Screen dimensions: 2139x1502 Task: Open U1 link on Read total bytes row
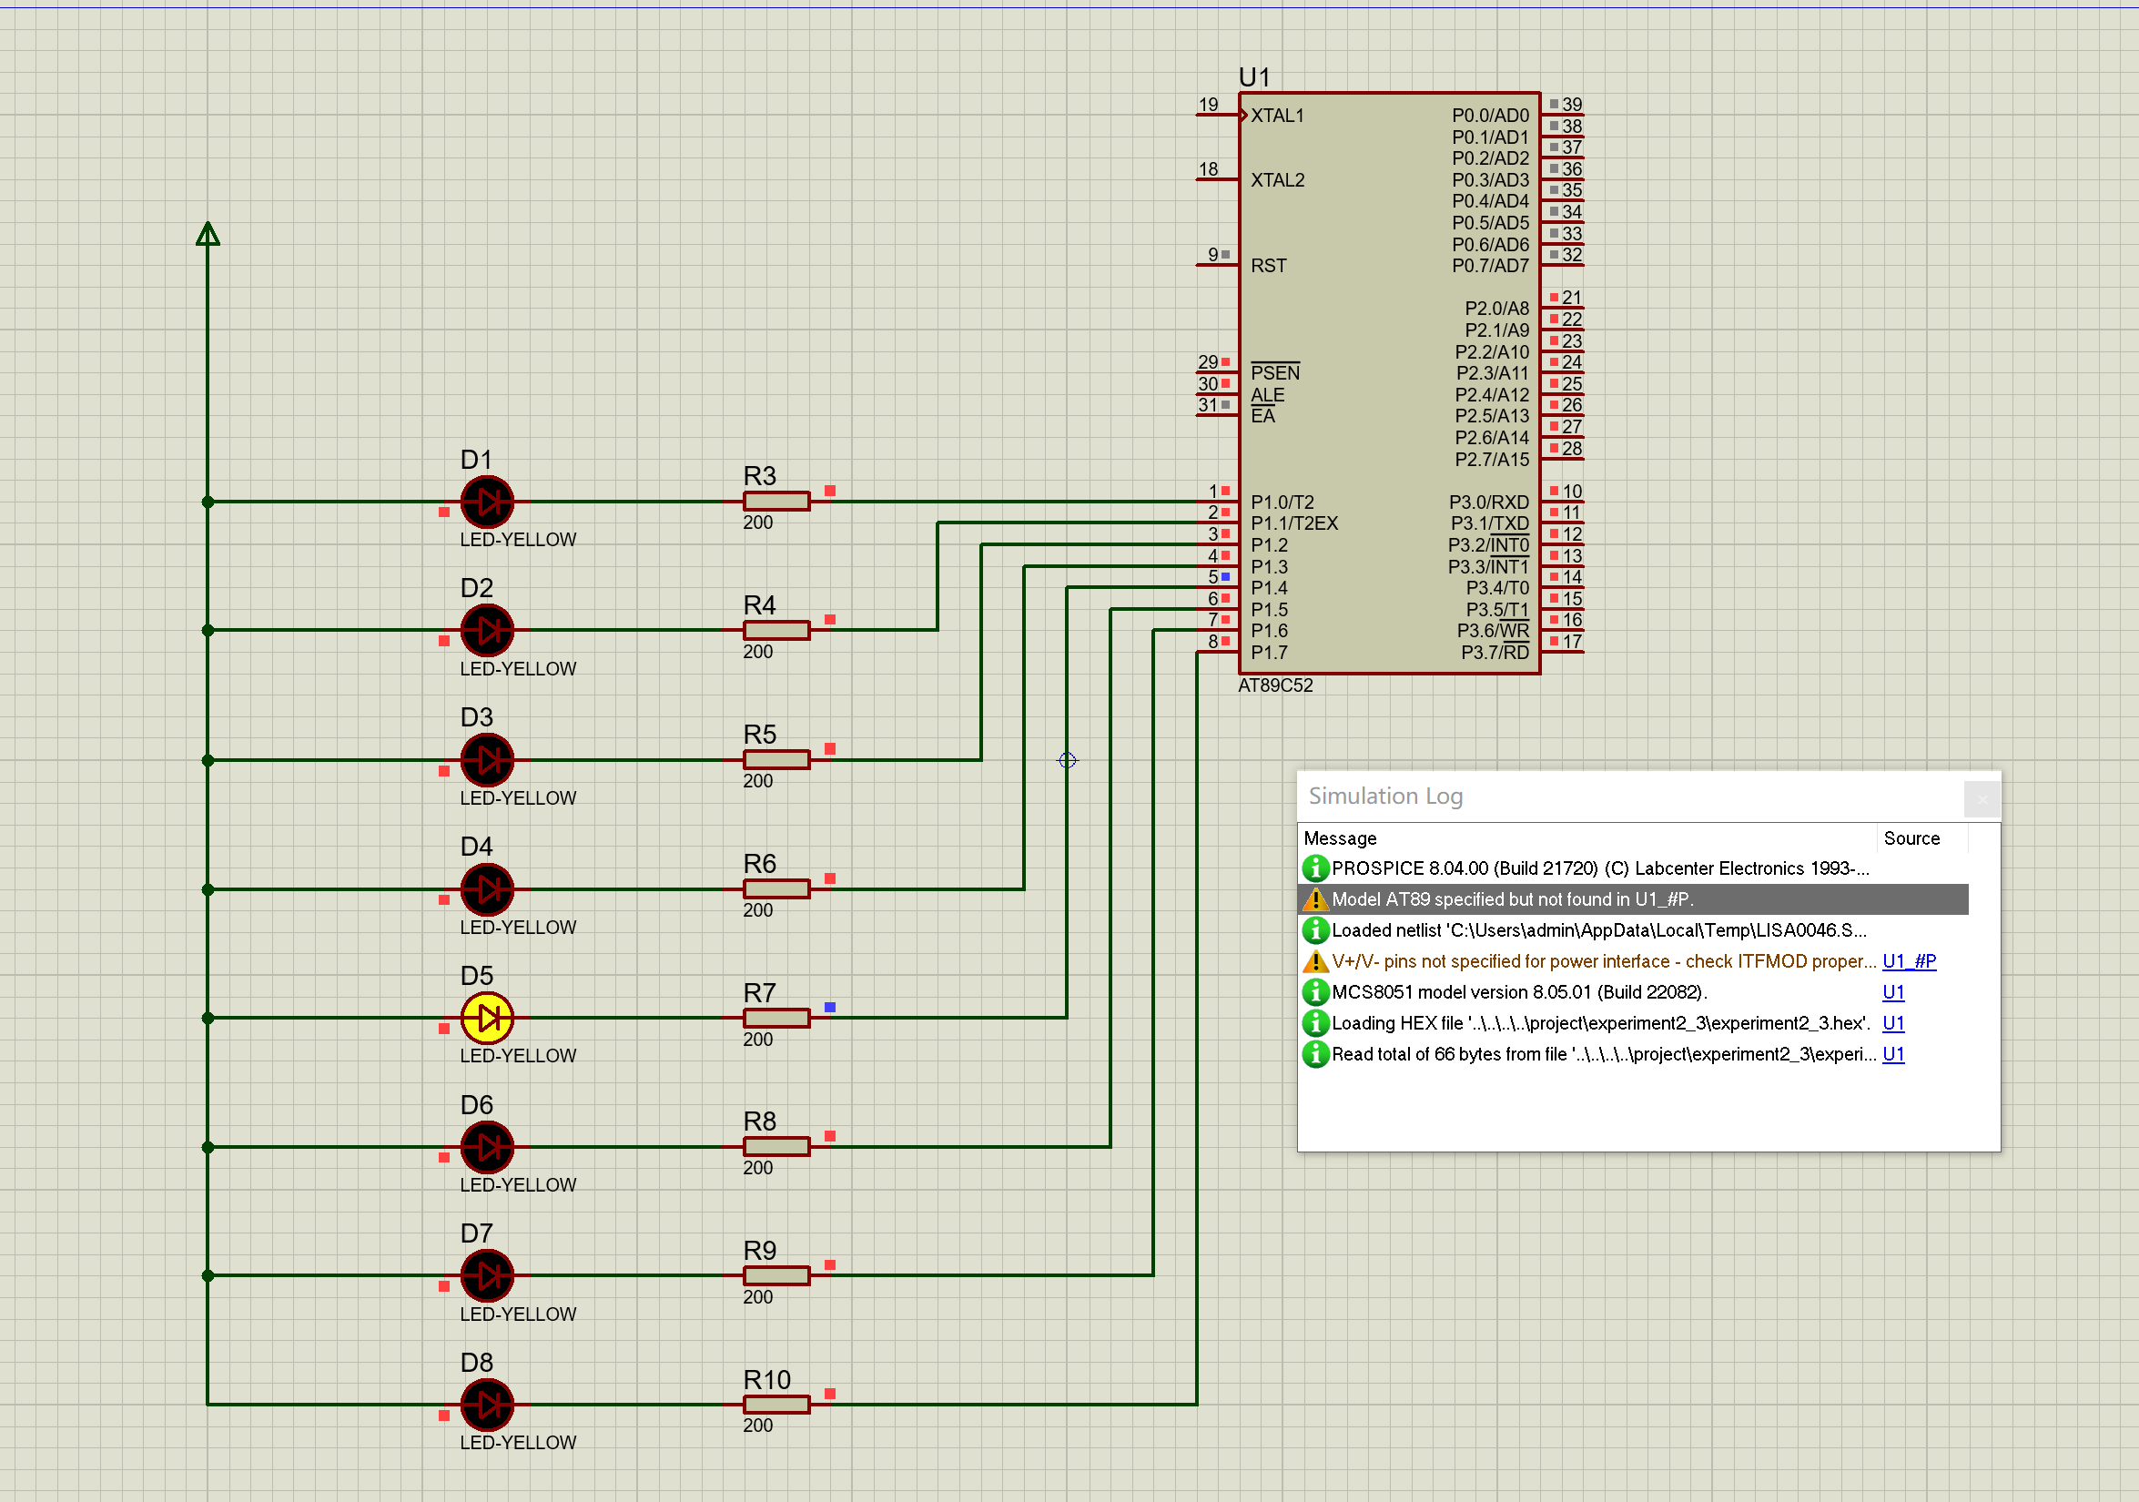[x=1893, y=1054]
